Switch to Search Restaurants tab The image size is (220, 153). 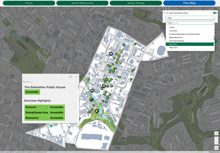[x=82, y=3]
